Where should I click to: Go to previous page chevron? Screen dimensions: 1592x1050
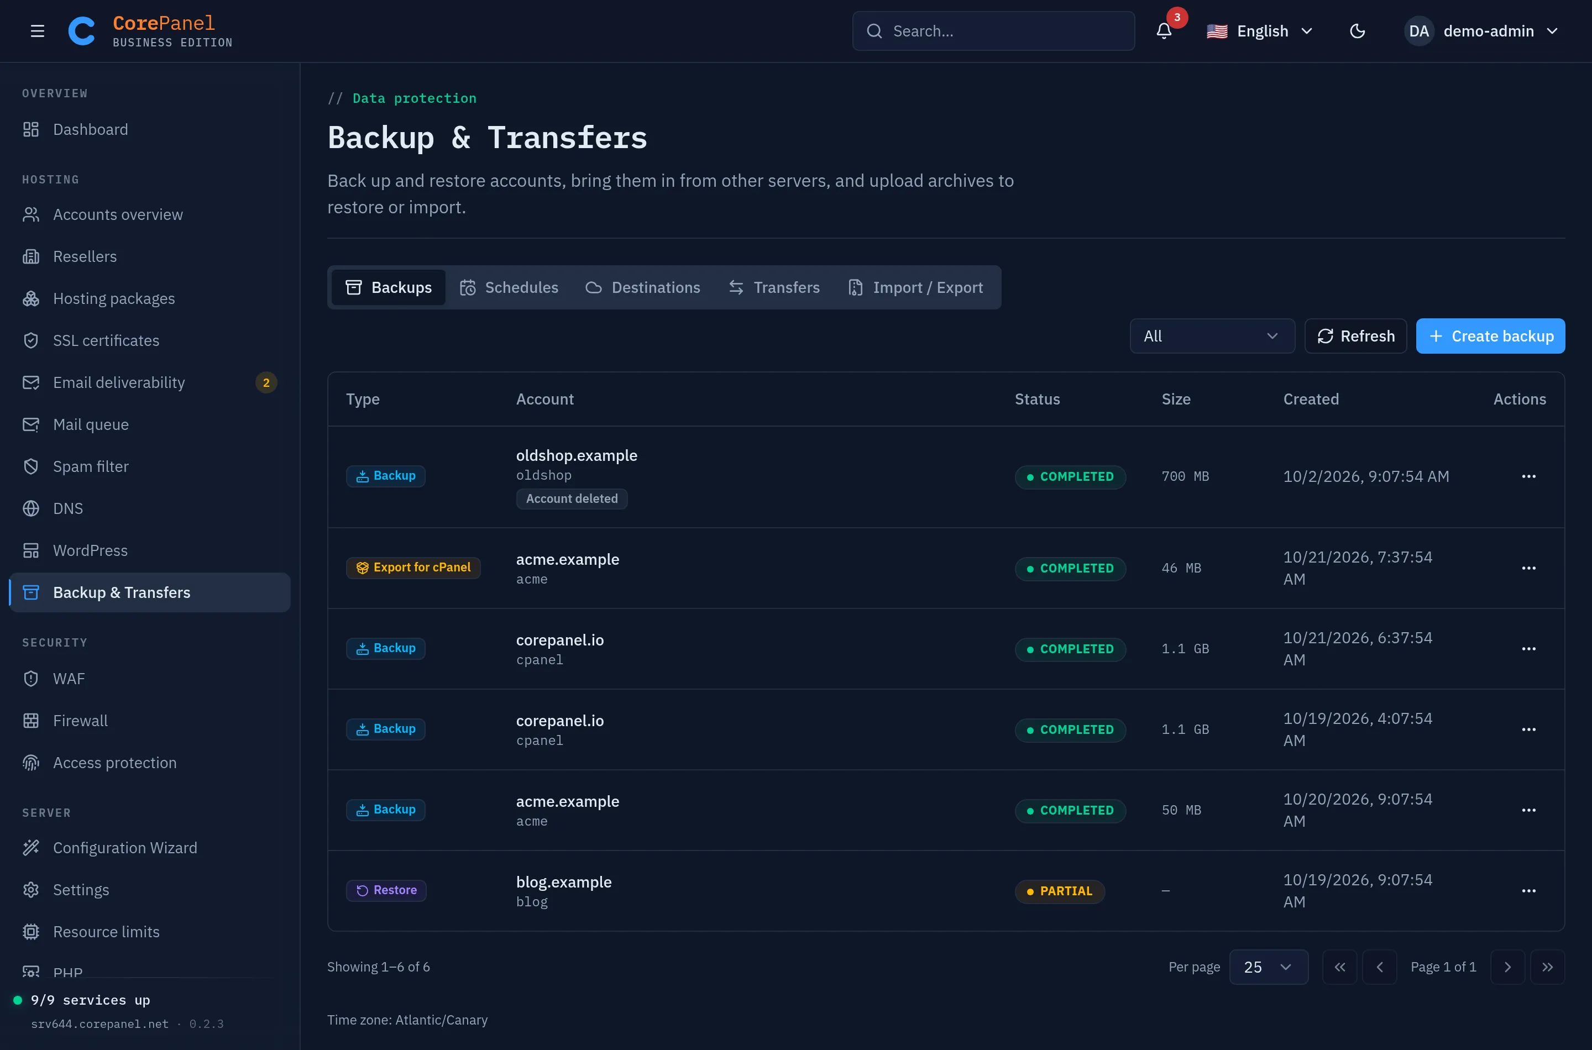click(1380, 967)
